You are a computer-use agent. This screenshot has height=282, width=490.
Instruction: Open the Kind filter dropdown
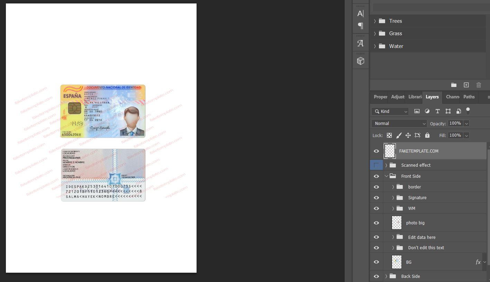390,111
